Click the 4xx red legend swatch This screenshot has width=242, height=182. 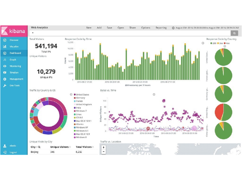pyautogui.click(x=225, y=43)
